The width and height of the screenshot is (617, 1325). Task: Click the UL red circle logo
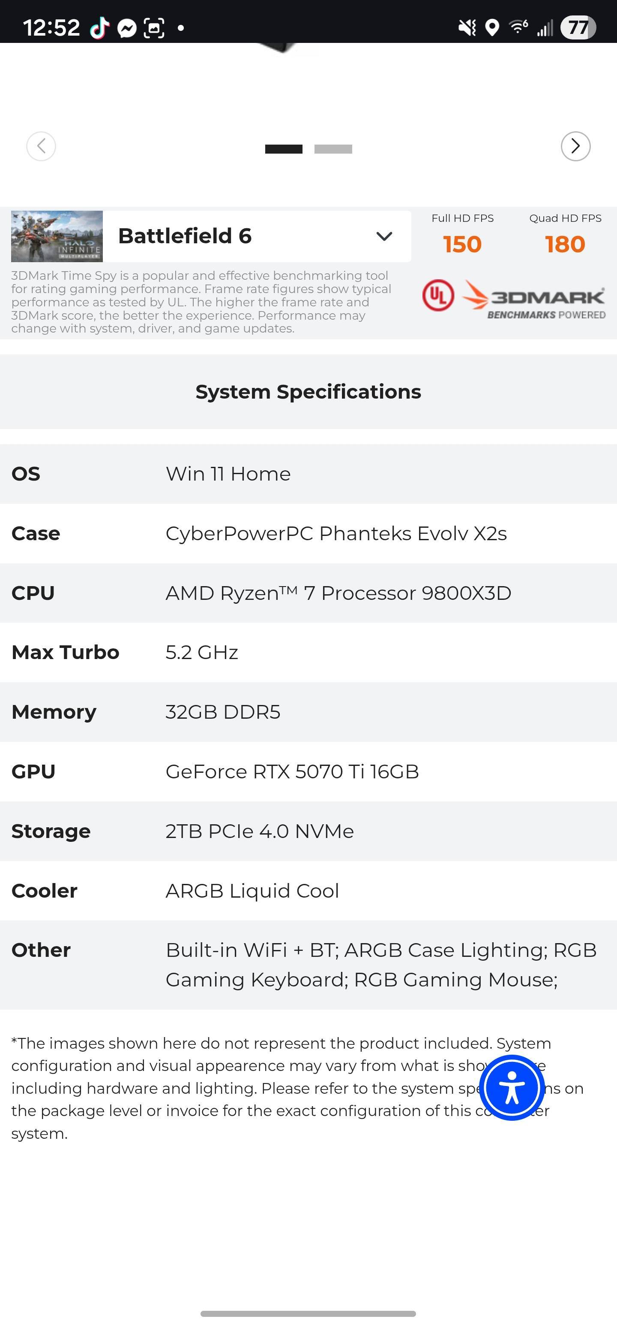(x=438, y=296)
